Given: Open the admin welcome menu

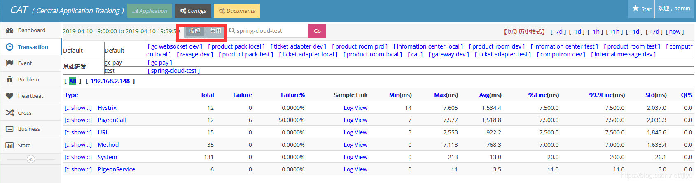Looking at the screenshot, I should tap(674, 9).
